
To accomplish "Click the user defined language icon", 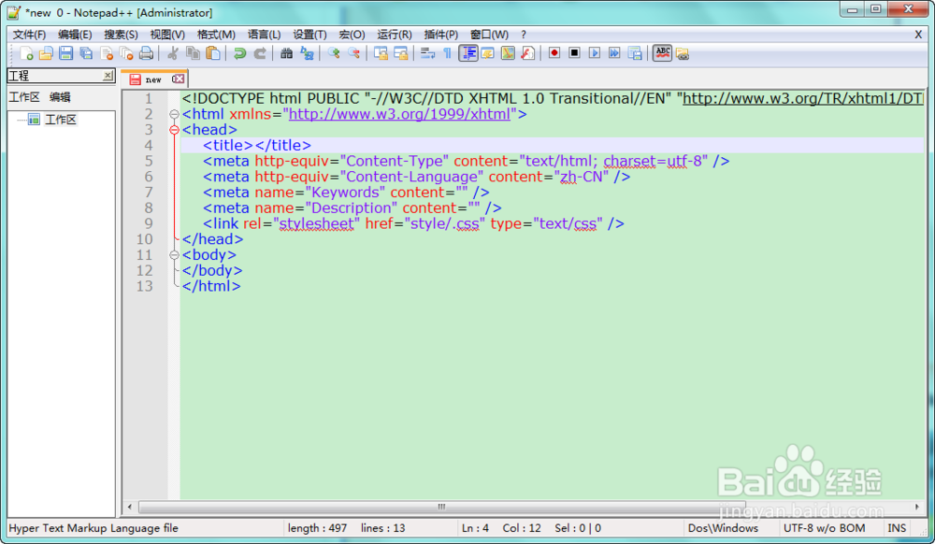I will pyautogui.click(x=488, y=53).
